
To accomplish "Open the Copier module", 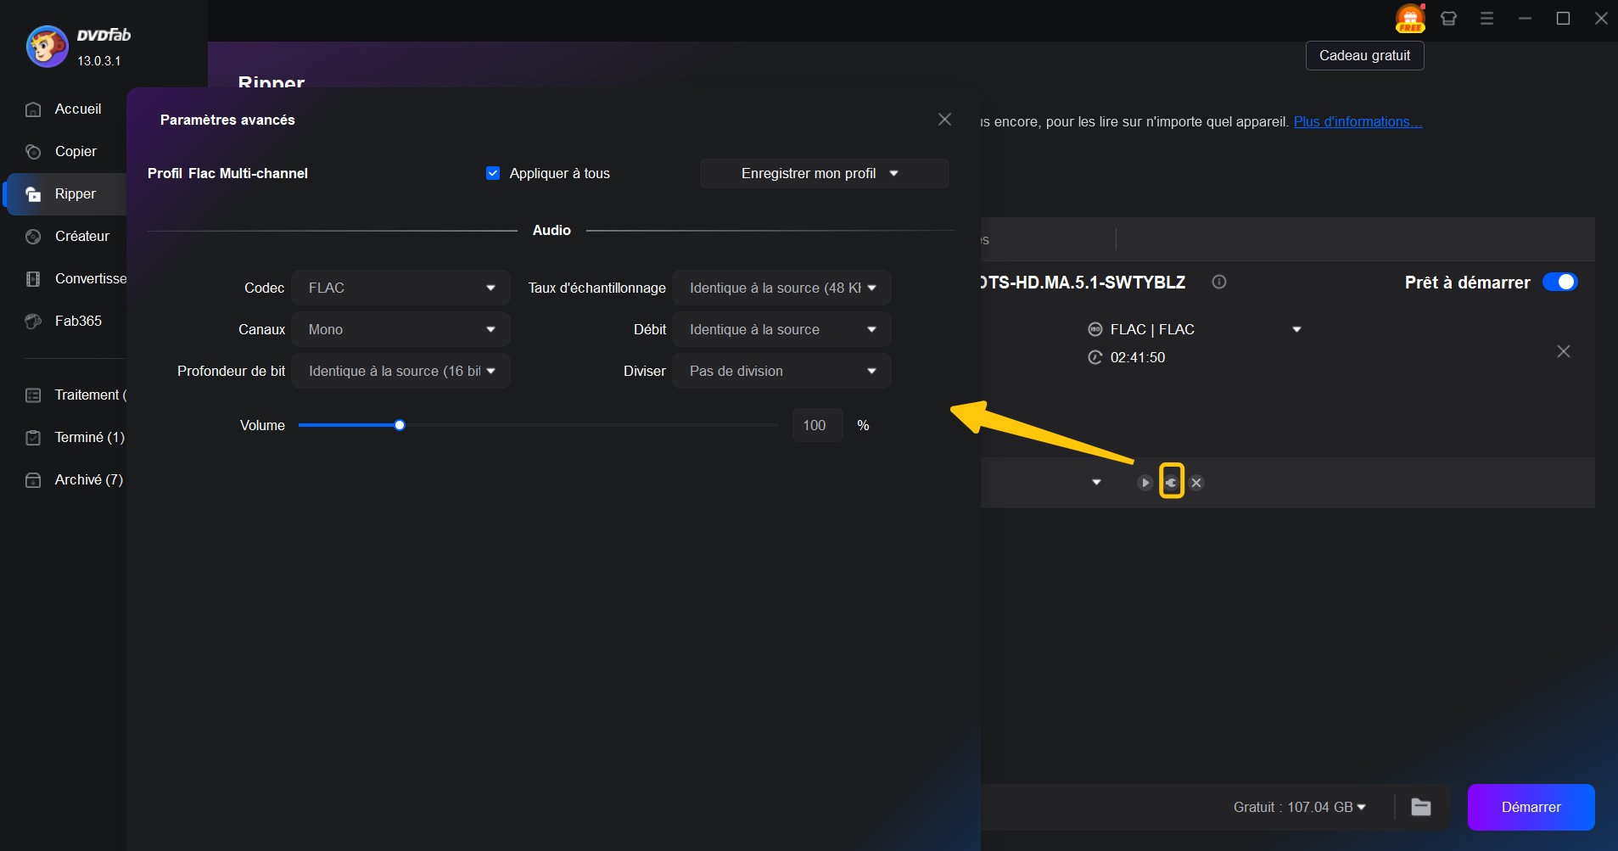I will tap(76, 151).
